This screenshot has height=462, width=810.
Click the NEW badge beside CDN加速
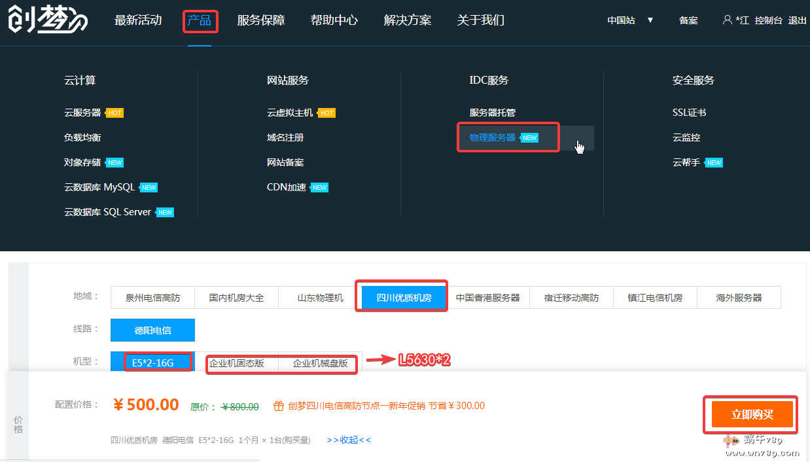pos(319,188)
